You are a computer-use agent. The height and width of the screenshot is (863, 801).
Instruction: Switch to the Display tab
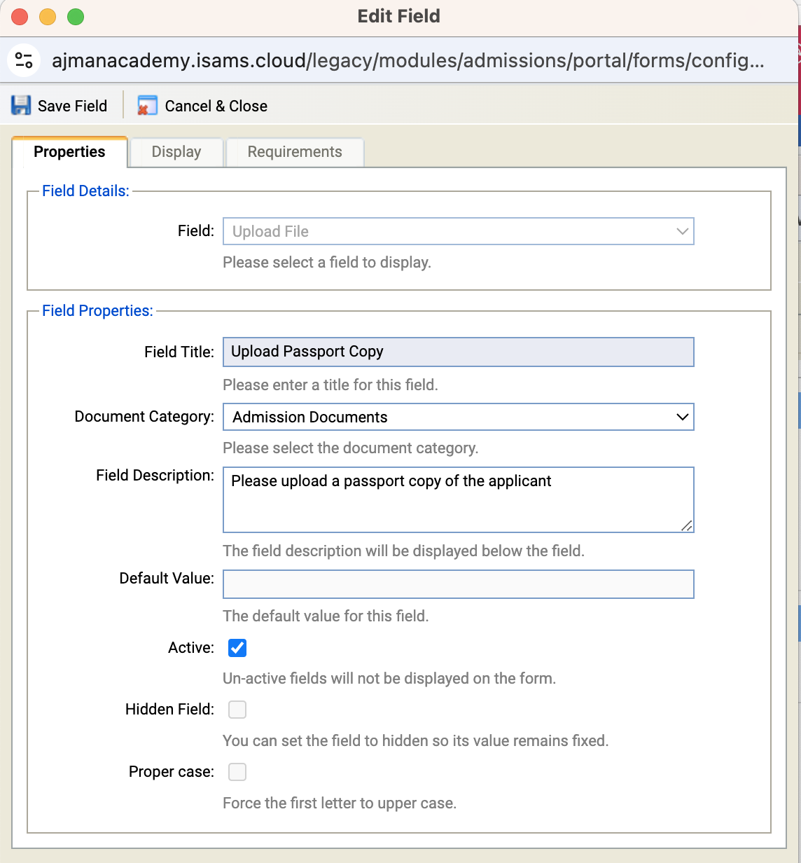(x=176, y=152)
